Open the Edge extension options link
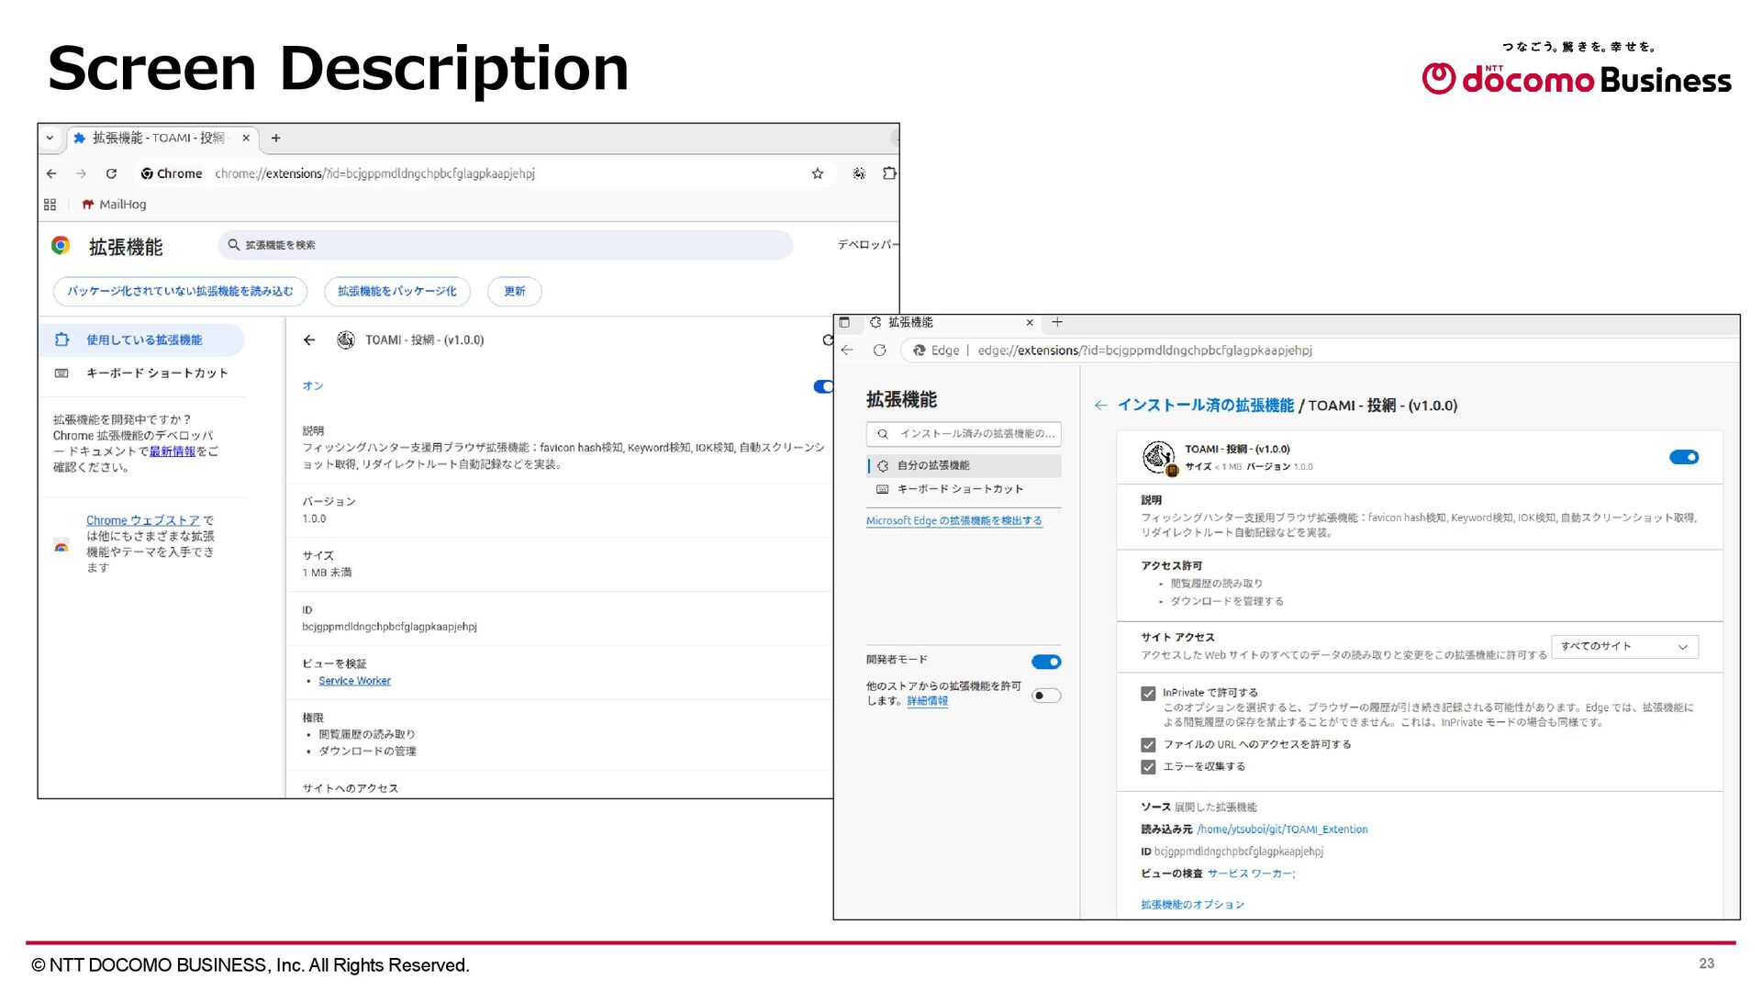The width and height of the screenshot is (1762, 991). (x=1192, y=905)
